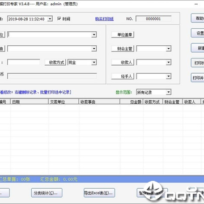Click the date value 2019-08-28 11:32:40
204x204 pixels.
point(27,19)
